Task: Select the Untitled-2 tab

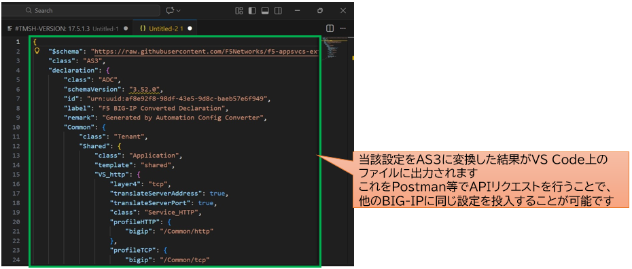Action: click(x=166, y=29)
